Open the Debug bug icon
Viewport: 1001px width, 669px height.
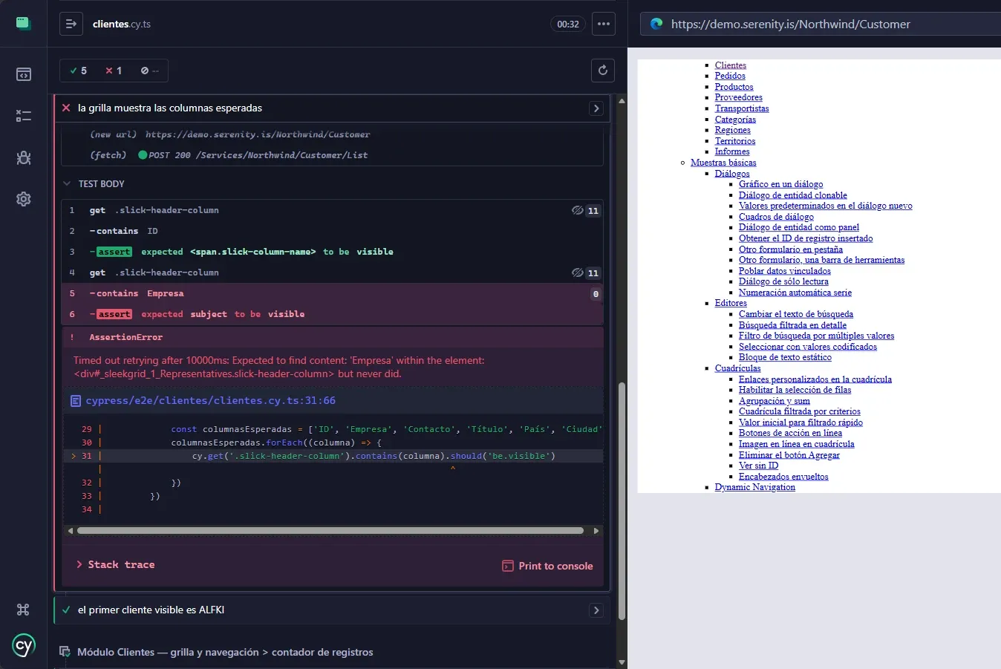(24, 157)
